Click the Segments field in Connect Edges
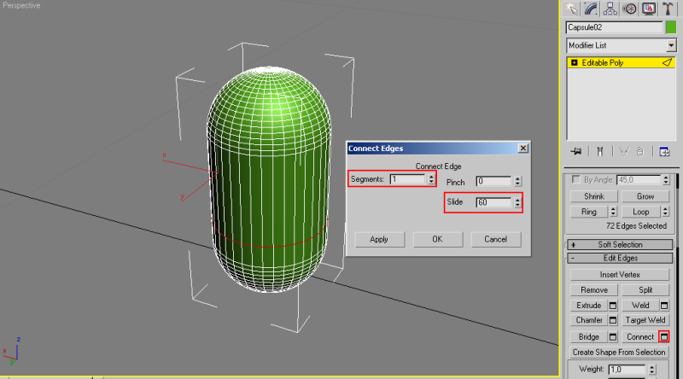The height and width of the screenshot is (379, 683). (408, 179)
